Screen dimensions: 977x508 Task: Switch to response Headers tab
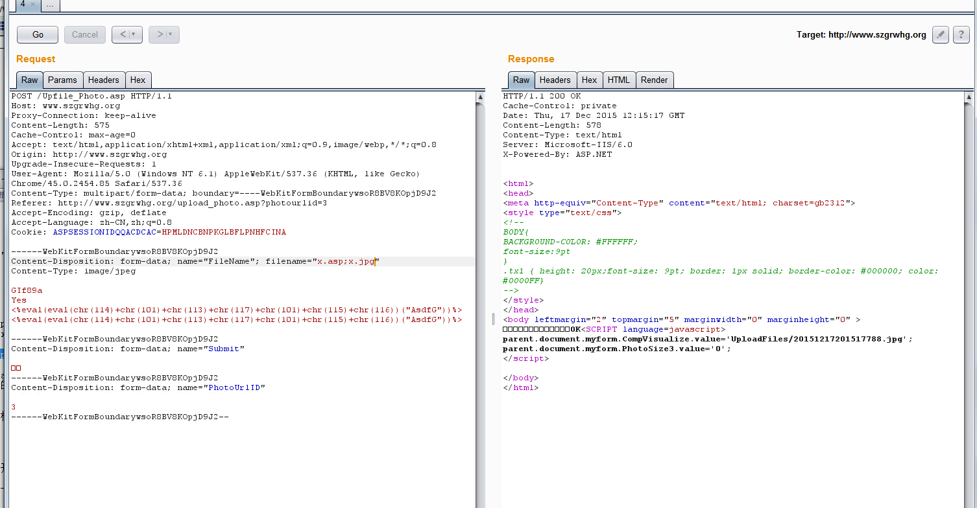pos(555,80)
